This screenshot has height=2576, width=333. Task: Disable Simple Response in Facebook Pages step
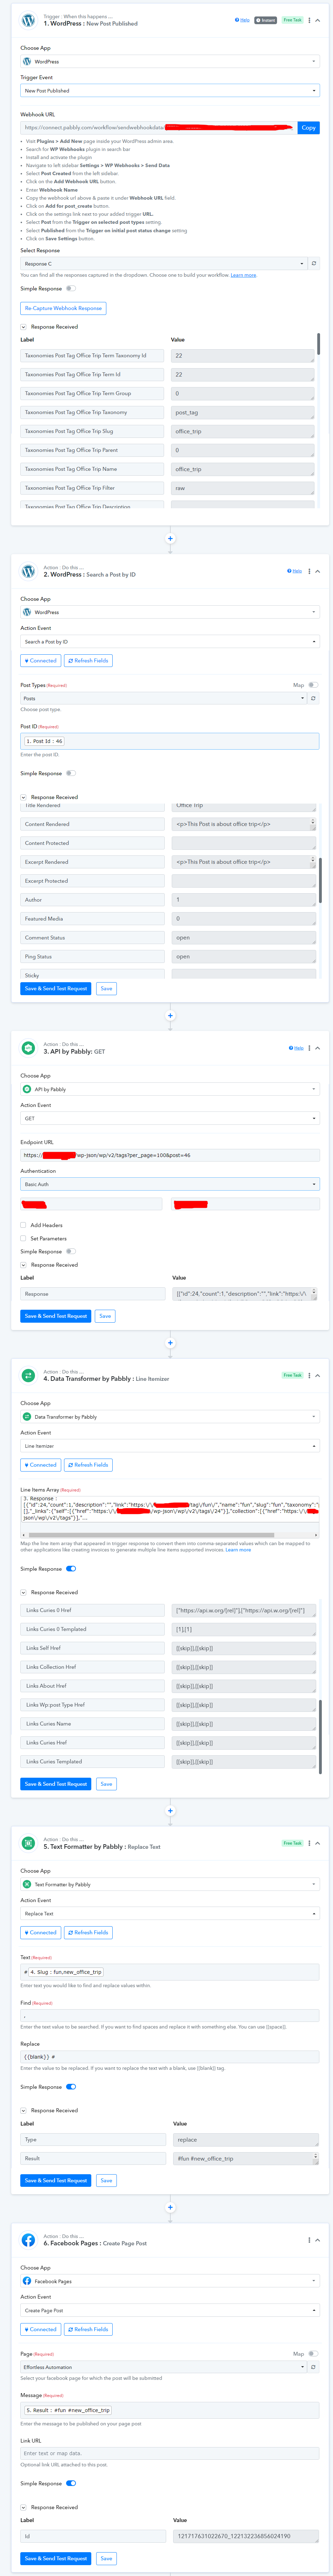[x=71, y=2483]
